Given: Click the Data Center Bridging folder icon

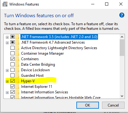Looking at the screenshot, I should pyautogui.click(x=17, y=64).
